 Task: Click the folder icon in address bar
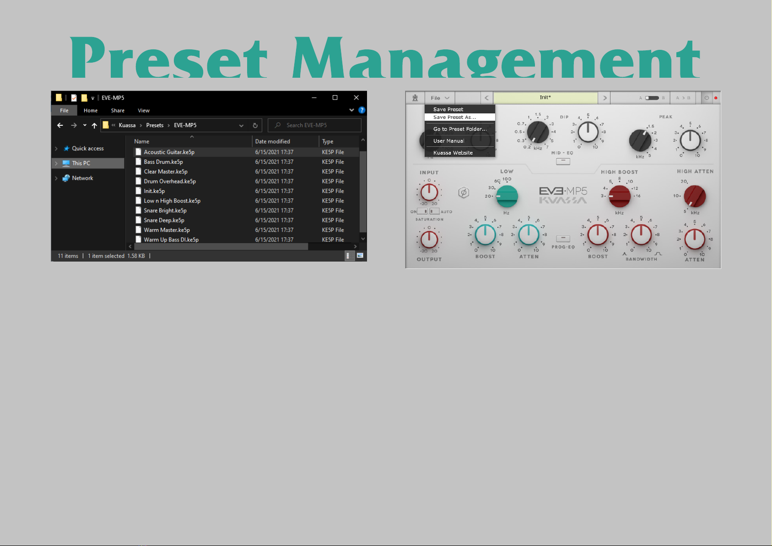point(106,125)
